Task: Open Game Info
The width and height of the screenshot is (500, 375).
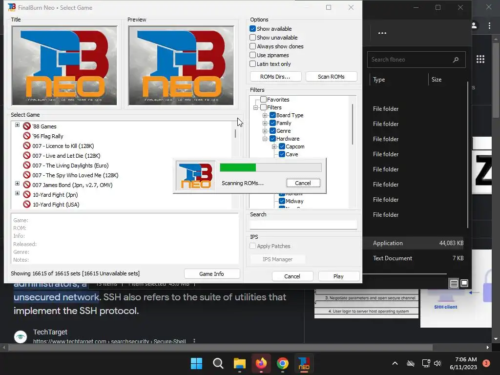Action: tap(212, 274)
